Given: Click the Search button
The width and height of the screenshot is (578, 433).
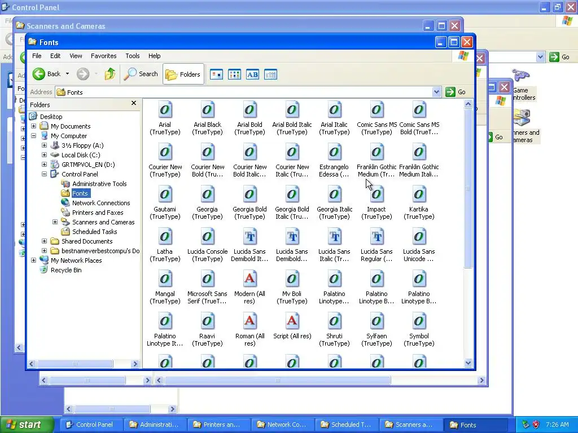Looking at the screenshot, I should coord(141,74).
